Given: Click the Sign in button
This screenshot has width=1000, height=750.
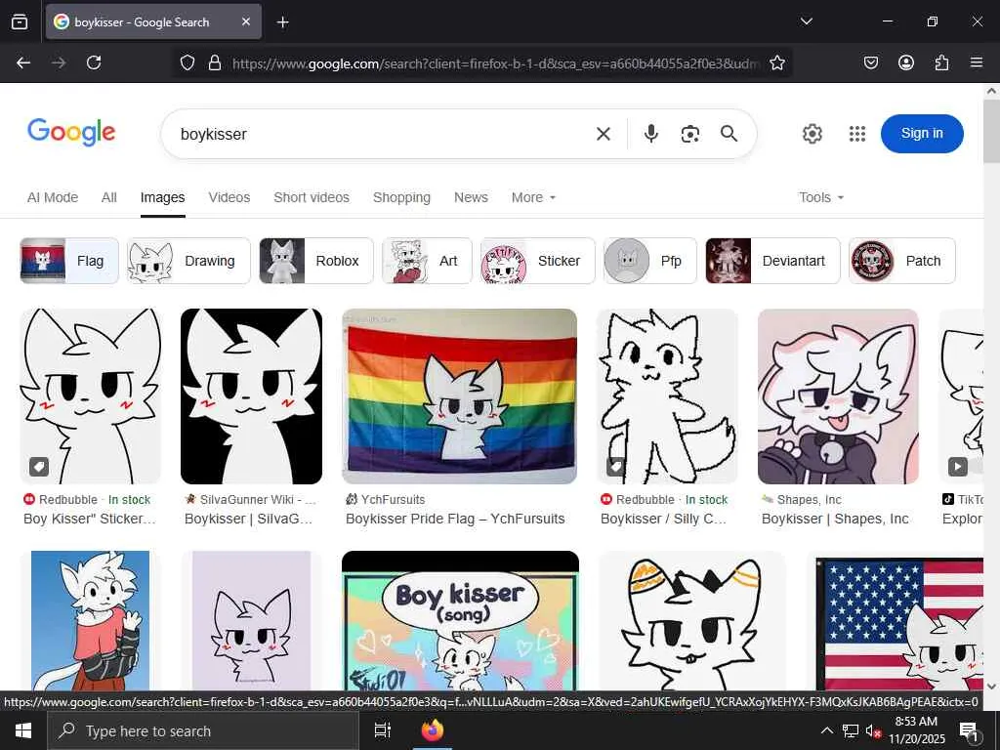Looking at the screenshot, I should [x=922, y=133].
